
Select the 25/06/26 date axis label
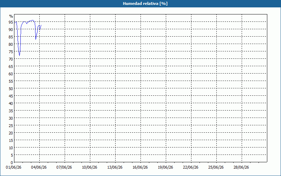[216, 168]
